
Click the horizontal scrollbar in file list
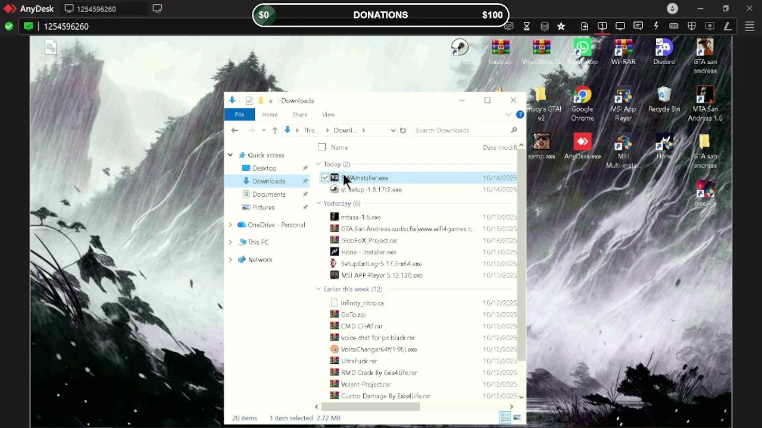point(370,407)
